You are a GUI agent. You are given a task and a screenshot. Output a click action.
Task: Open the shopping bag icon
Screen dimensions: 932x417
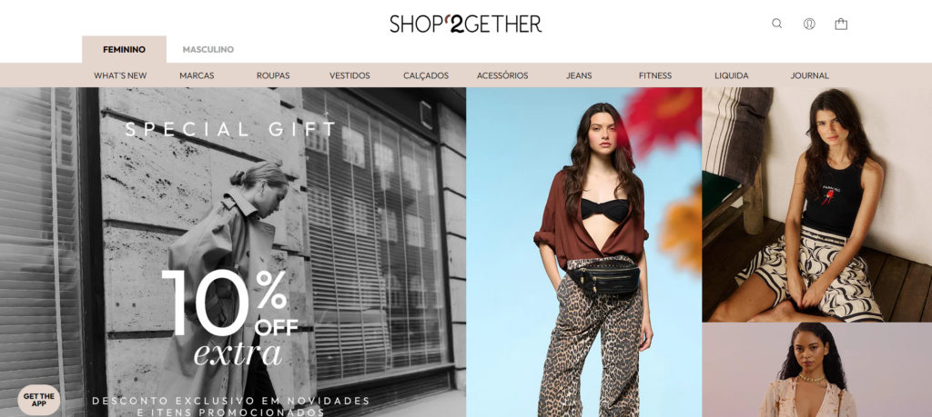tap(841, 24)
